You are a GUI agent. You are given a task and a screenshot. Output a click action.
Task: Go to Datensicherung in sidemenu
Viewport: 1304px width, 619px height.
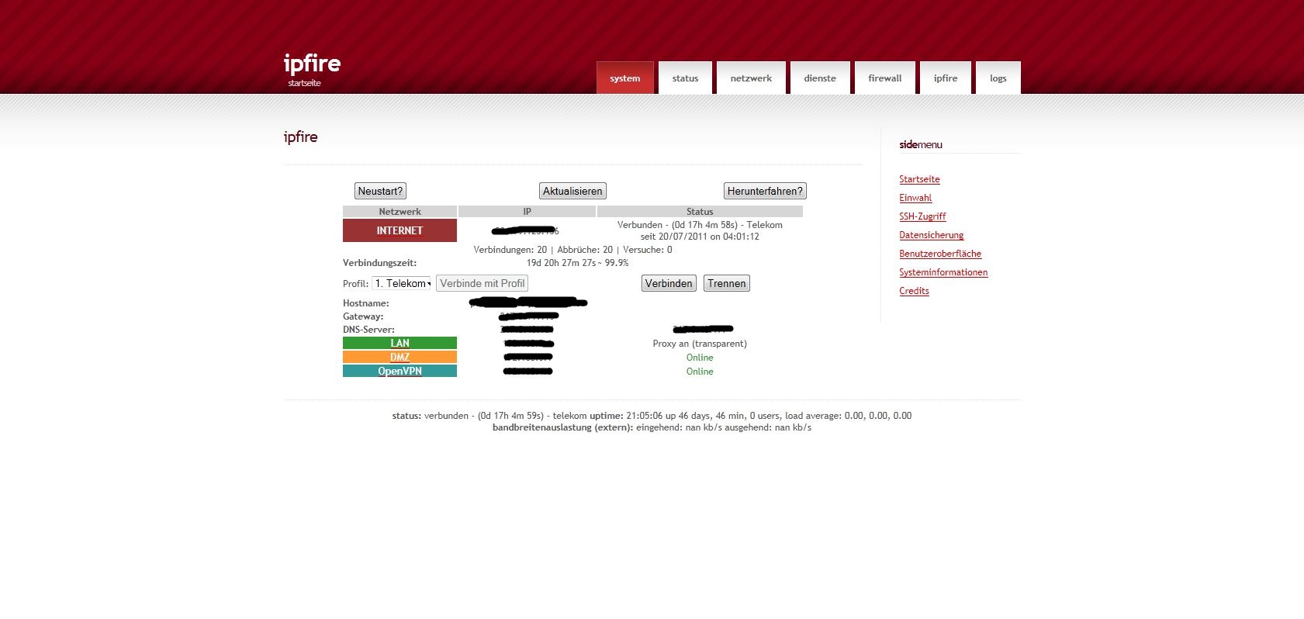931,235
